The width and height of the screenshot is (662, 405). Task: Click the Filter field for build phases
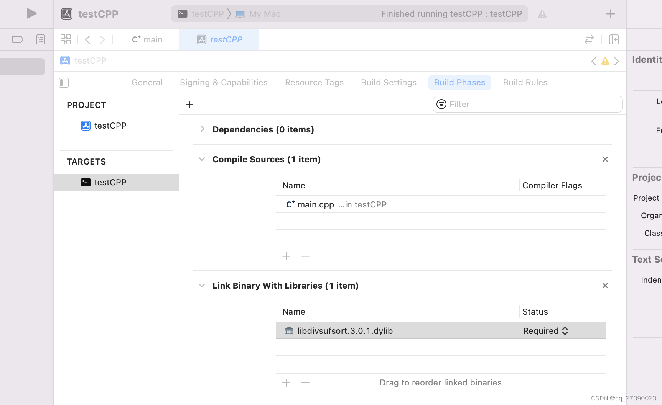(527, 104)
